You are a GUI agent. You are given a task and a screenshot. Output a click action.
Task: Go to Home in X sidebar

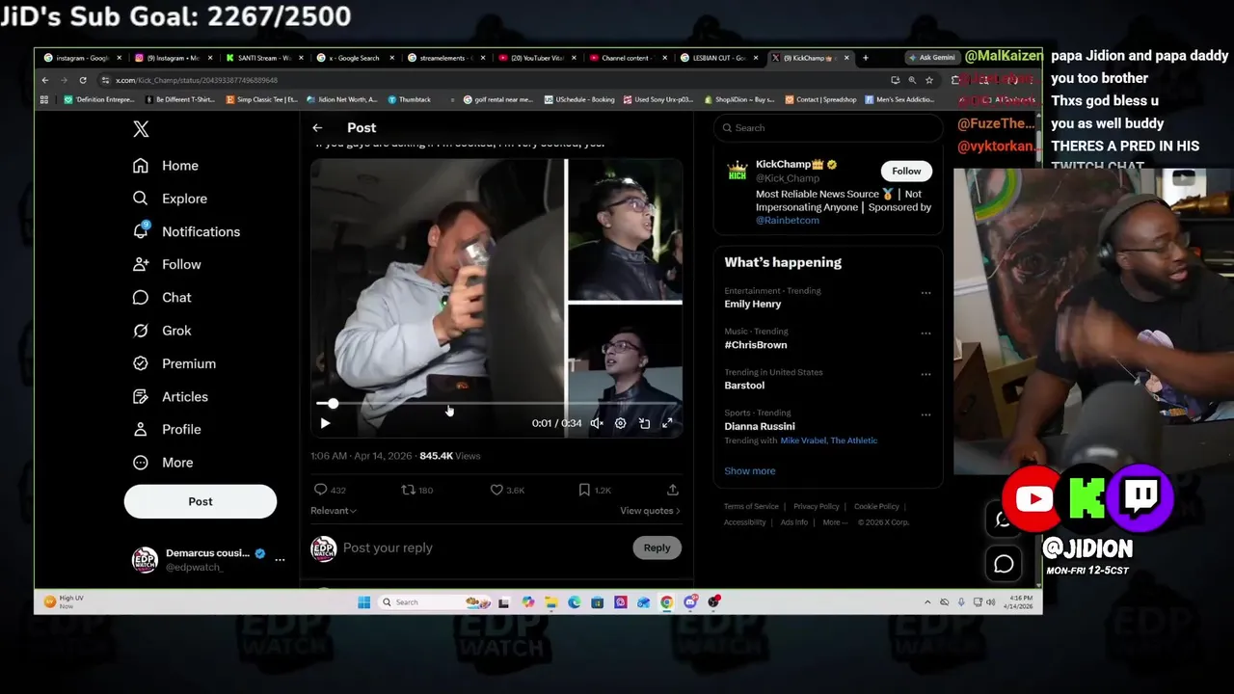point(166,166)
